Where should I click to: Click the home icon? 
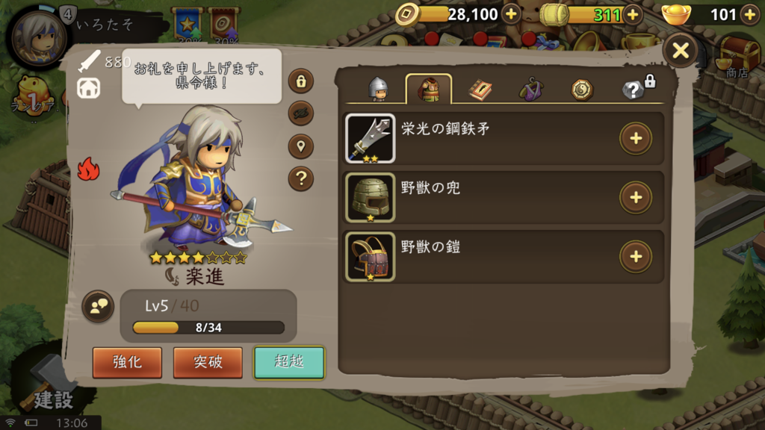coord(89,88)
